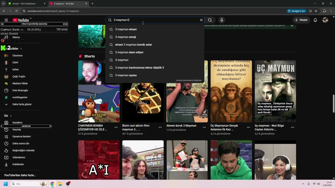
Task: Start voice search with microphone
Action: tap(222, 20)
